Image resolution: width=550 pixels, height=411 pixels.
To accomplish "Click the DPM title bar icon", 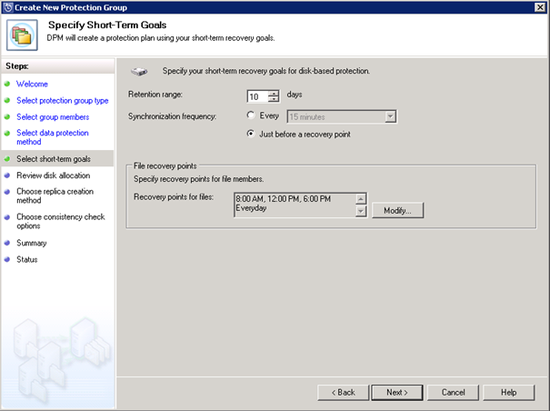I will (7, 7).
